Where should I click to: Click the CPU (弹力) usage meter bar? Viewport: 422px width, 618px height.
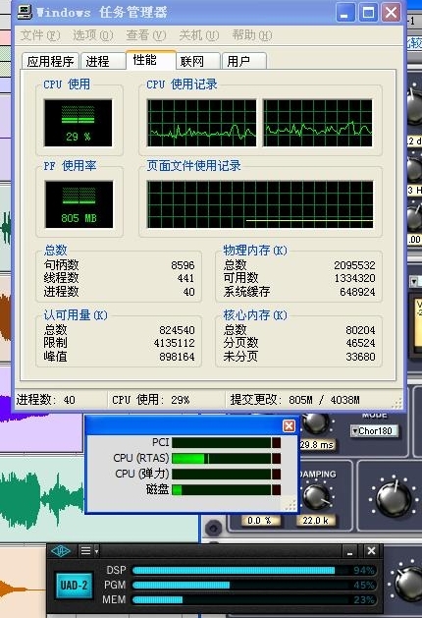point(227,474)
